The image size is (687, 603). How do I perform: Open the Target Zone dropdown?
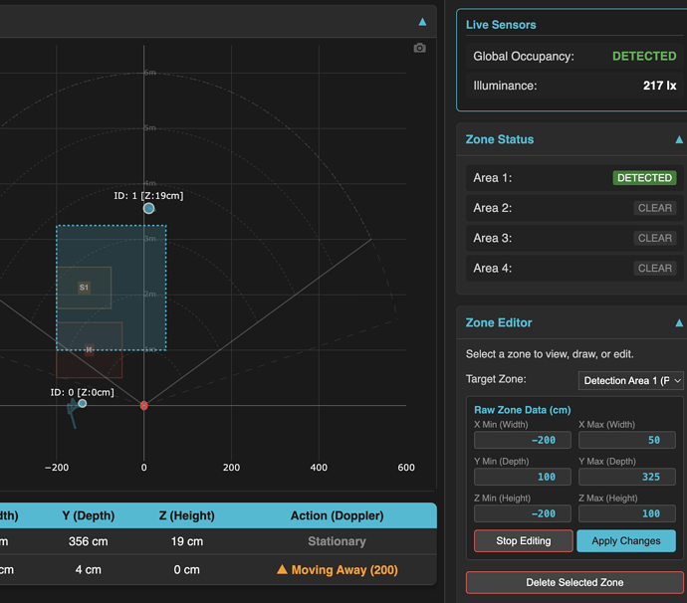pyautogui.click(x=631, y=380)
